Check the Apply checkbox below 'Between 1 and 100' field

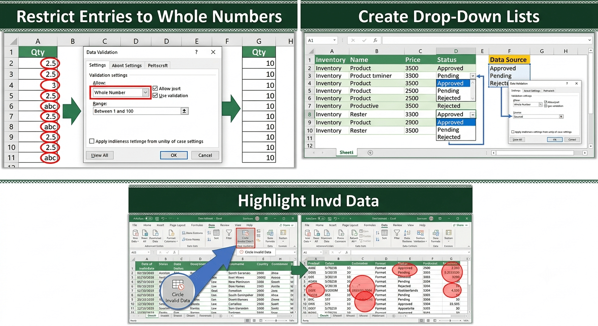(x=92, y=141)
